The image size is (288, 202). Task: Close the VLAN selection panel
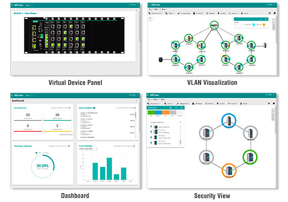click(265, 19)
